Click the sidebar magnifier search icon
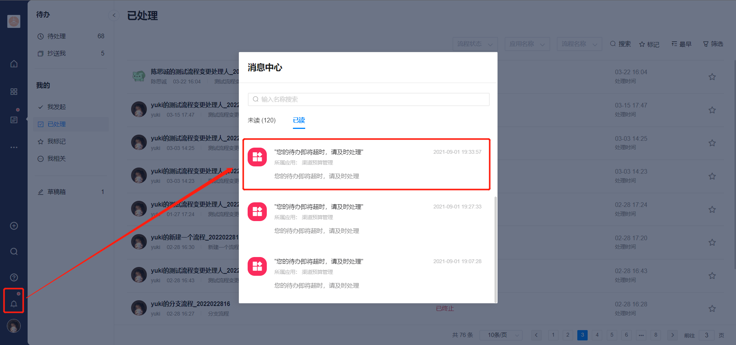Image resolution: width=736 pixels, height=345 pixels. (x=14, y=252)
